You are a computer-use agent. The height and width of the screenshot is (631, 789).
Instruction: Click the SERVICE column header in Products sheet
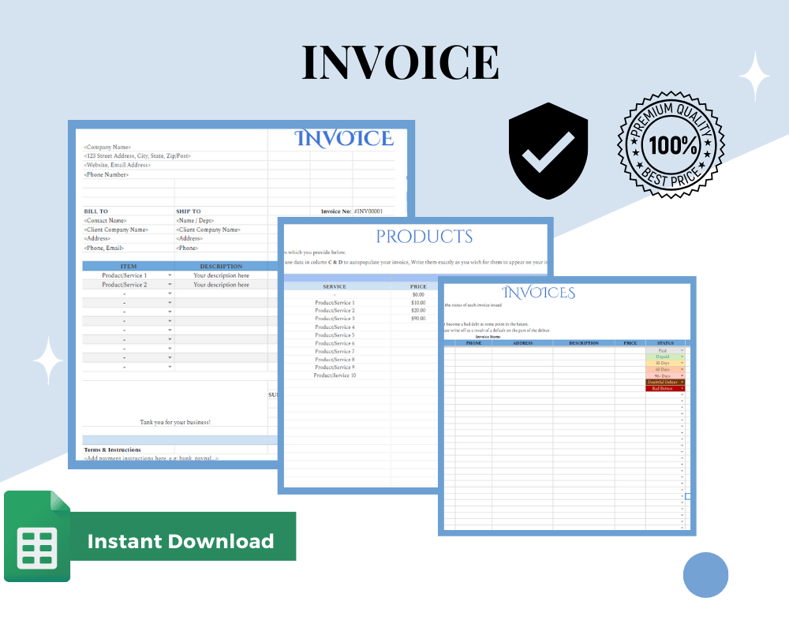(335, 286)
